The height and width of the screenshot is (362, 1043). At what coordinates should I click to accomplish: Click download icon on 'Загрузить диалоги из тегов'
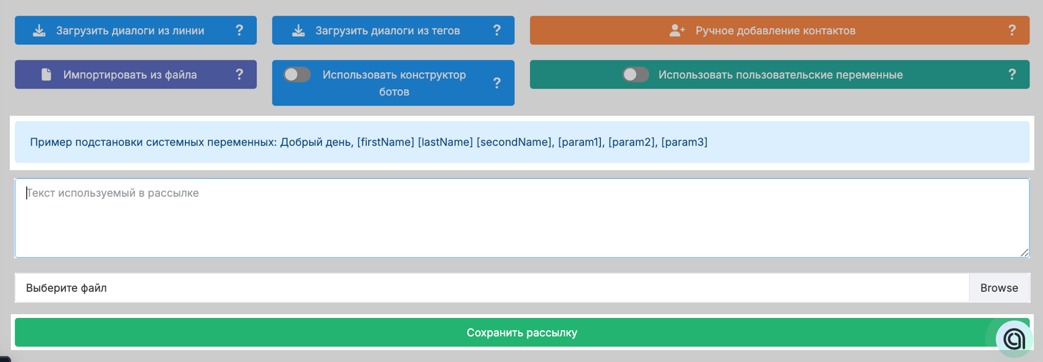pyautogui.click(x=299, y=30)
